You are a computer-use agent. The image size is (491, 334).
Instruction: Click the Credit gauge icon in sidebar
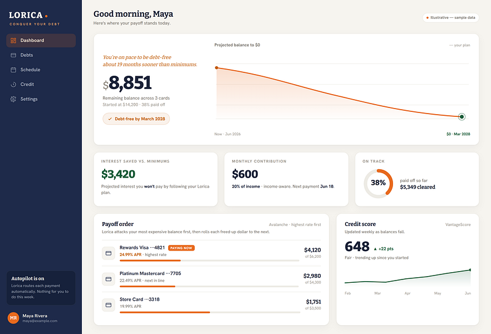click(13, 85)
